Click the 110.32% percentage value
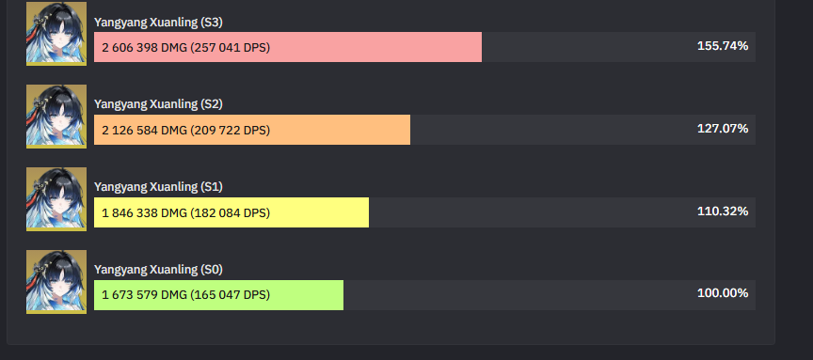This screenshot has width=813, height=360. (x=723, y=211)
